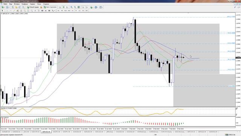Zoom out of the chart
The width and height of the screenshot is (241, 136).
point(75,7)
